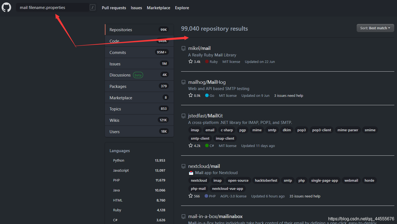Select the Code results filter
The image size is (397, 224).
pos(139,41)
